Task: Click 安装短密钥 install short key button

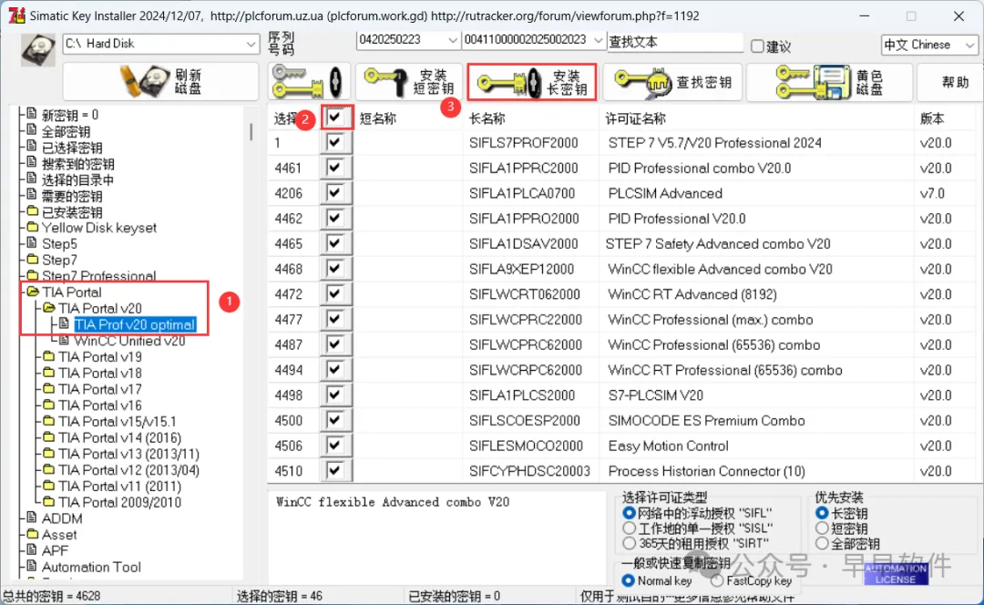Action: (409, 82)
